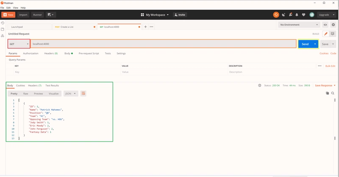
Task: Select the Pretty response view
Action: pyautogui.click(x=14, y=93)
